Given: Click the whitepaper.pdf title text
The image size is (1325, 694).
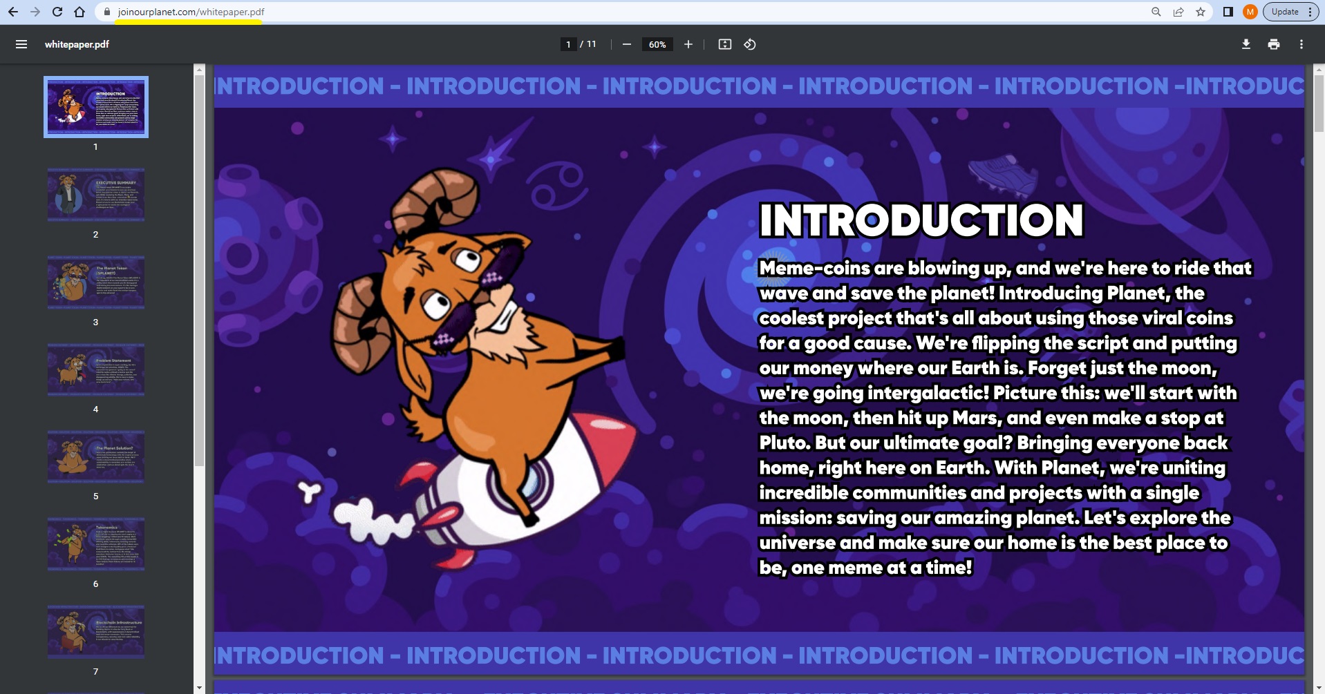Looking at the screenshot, I should coord(77,44).
